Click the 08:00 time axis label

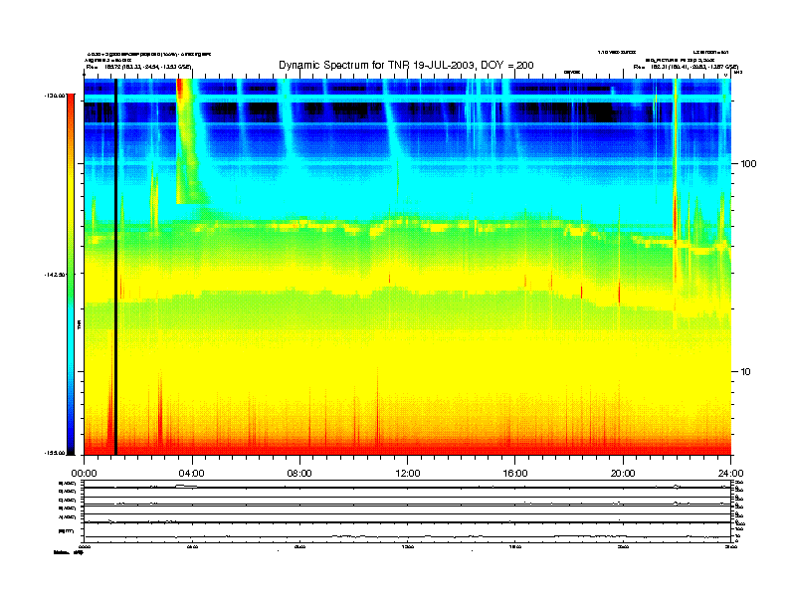click(299, 474)
